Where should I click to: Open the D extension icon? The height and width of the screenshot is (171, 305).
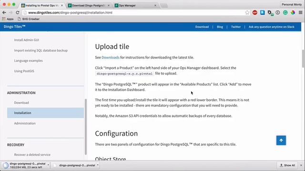pos(270,13)
